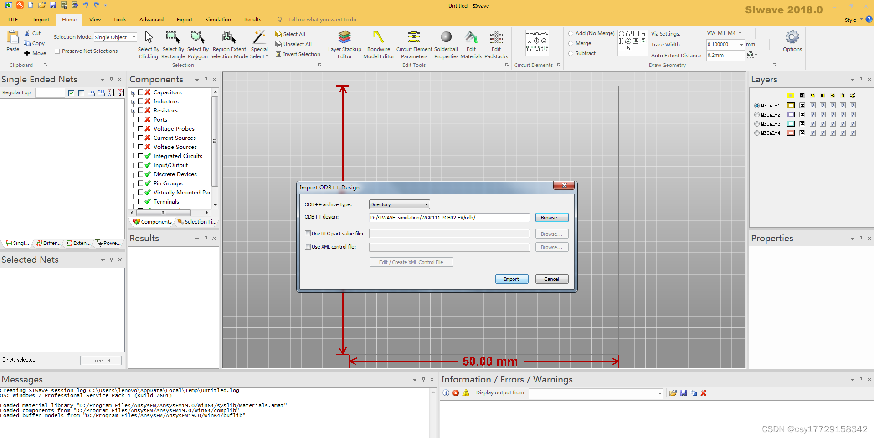The image size is (874, 438).
Task: Click Select All in Selection group
Action: pyautogui.click(x=290, y=34)
